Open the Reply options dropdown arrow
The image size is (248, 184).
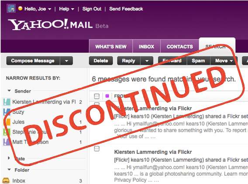pyautogui.click(x=147, y=61)
